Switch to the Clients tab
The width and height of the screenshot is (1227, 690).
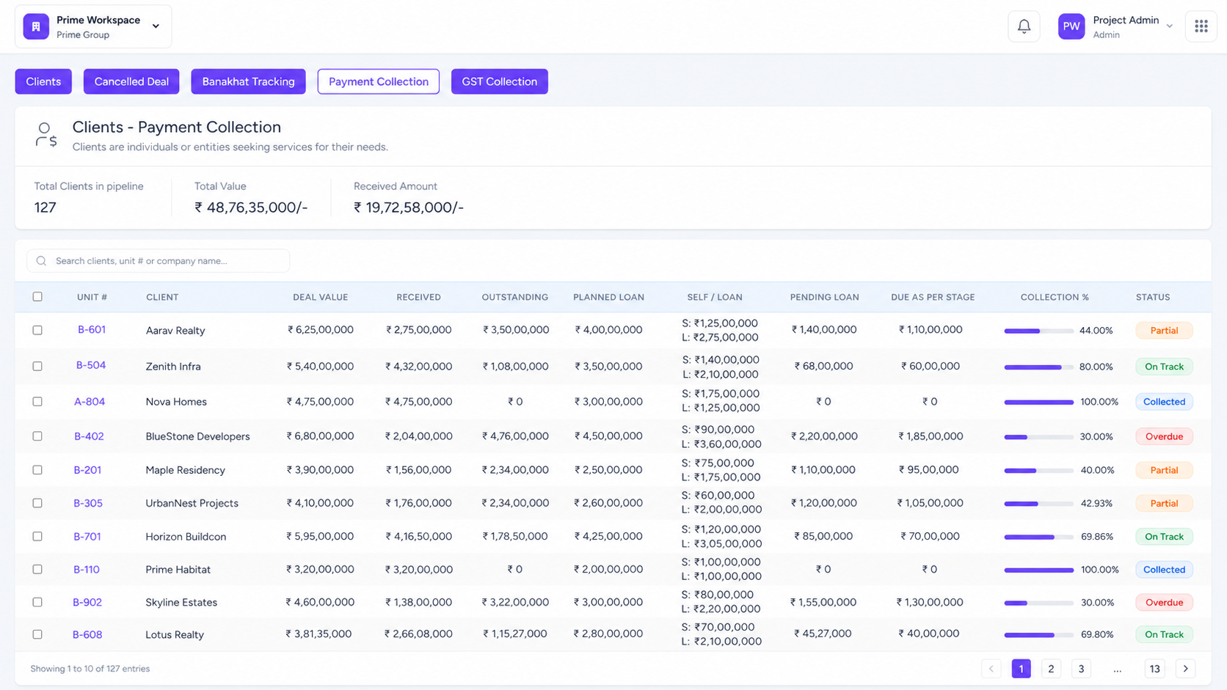pyautogui.click(x=43, y=81)
